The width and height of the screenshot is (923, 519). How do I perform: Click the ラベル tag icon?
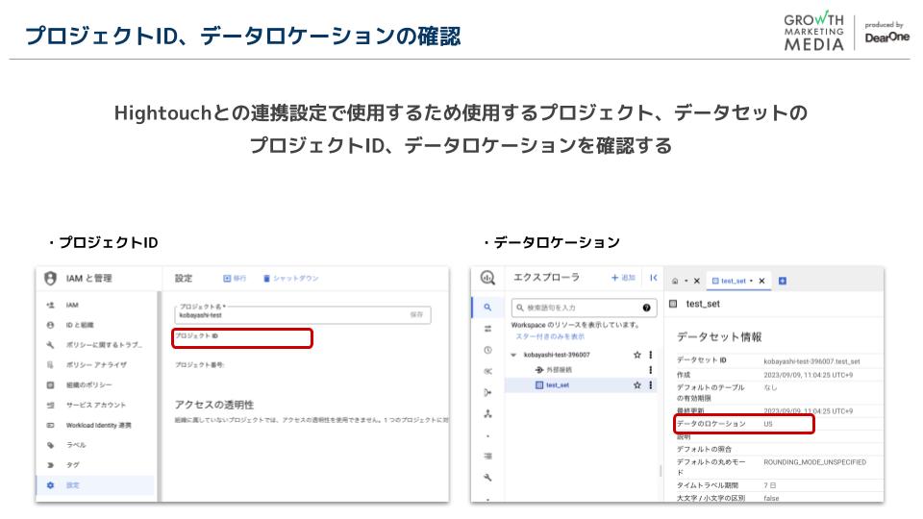[51, 445]
